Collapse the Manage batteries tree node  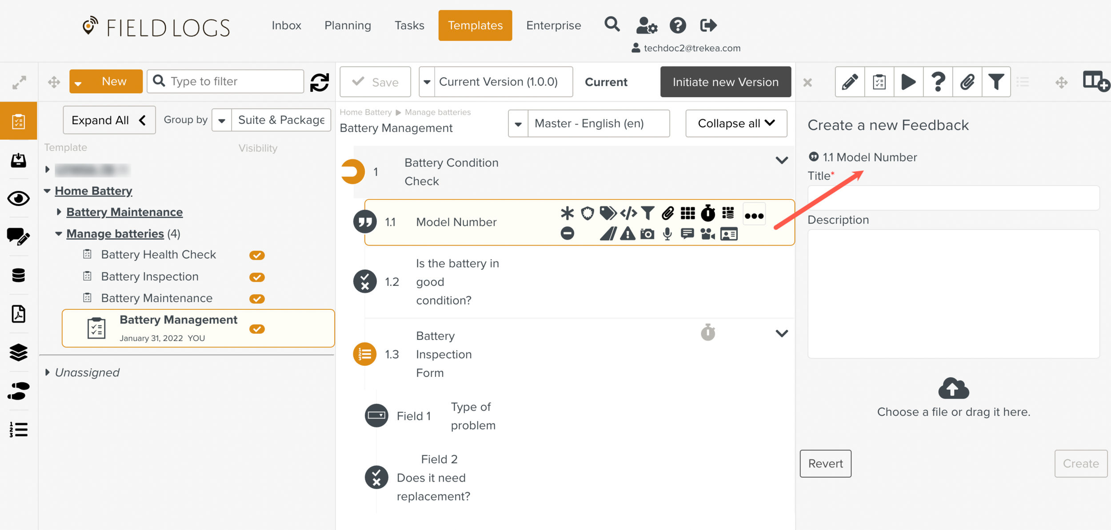59,233
